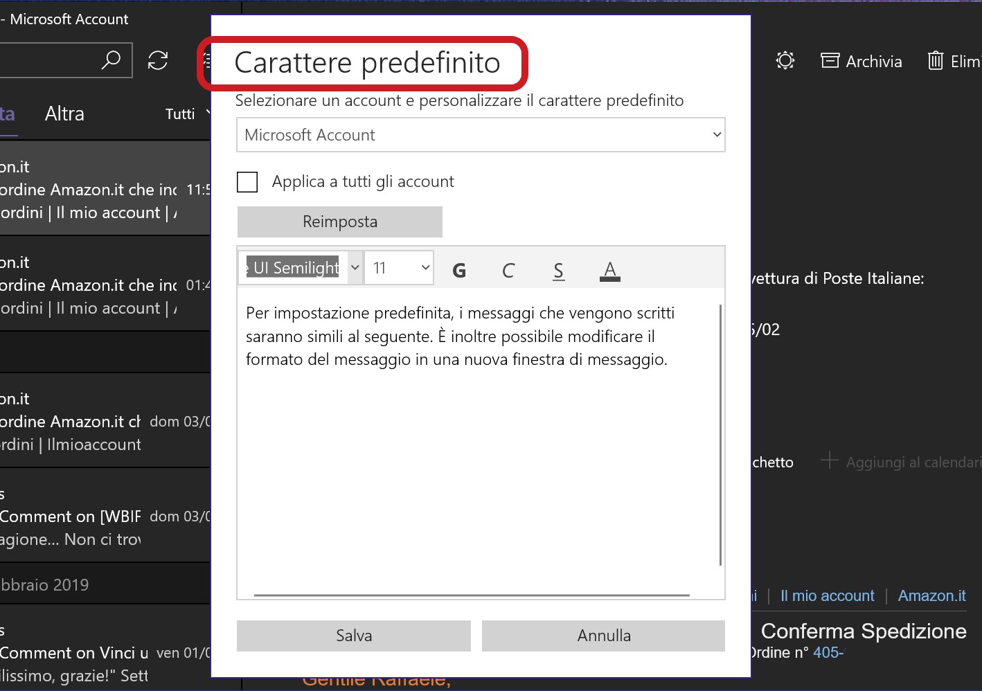982x691 pixels.
Task: Click the Annulla button
Action: [x=604, y=636]
